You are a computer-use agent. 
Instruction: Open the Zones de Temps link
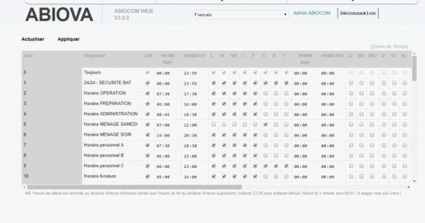pyautogui.click(x=389, y=47)
